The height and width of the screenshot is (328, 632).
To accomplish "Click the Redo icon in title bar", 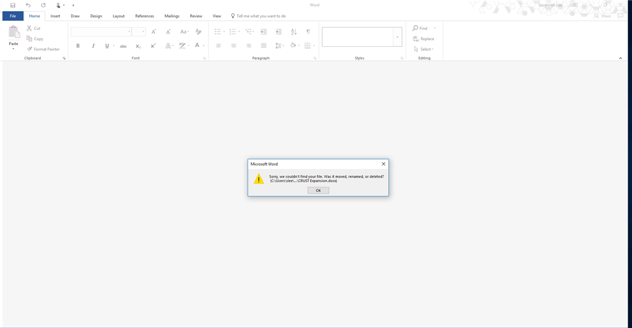I will 43,5.
